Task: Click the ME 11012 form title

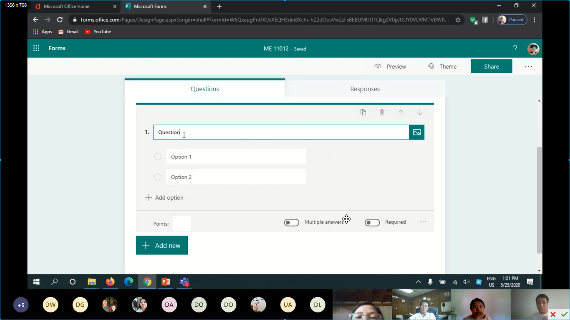Action: tap(276, 49)
